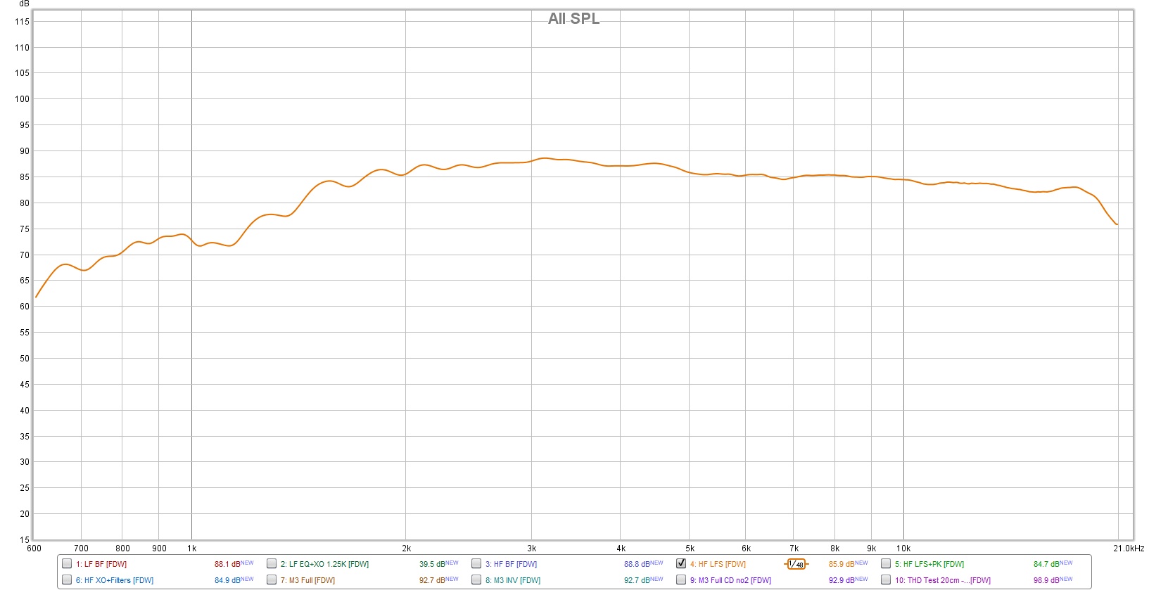Viewport: 1149px width, 590px height.
Task: Show the 9: M3 Full CD no2 trace
Action: tap(681, 579)
